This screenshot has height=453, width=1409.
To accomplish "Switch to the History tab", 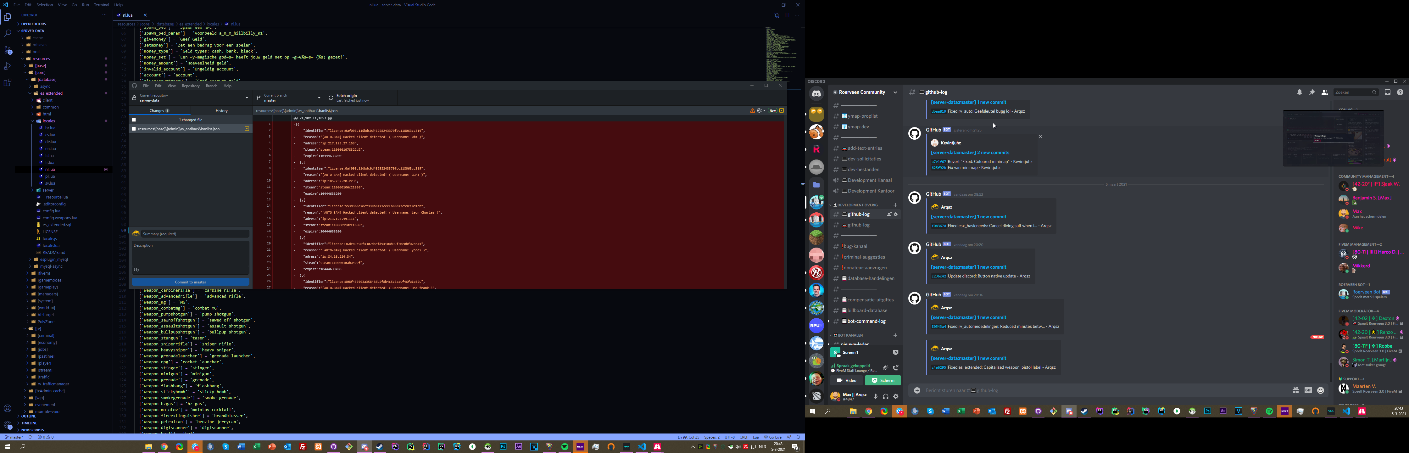I will pos(221,111).
